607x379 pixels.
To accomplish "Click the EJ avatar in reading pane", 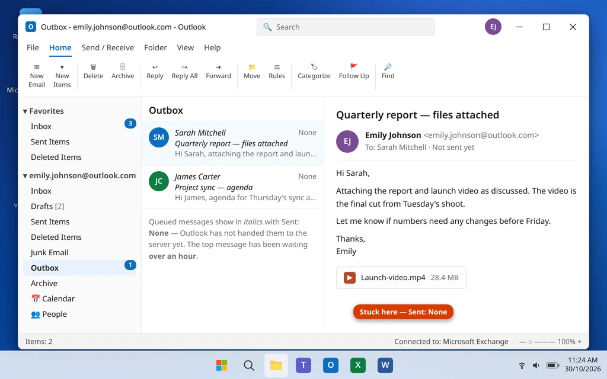I will pyautogui.click(x=347, y=142).
